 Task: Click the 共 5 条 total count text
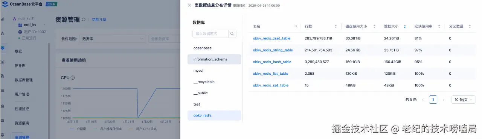[411, 100]
